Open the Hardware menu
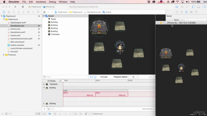This screenshot has width=207, height=116. pos(41,2)
